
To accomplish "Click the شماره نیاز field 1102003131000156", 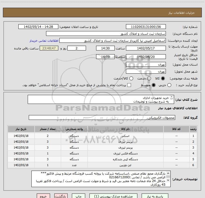I will point(146,27).
